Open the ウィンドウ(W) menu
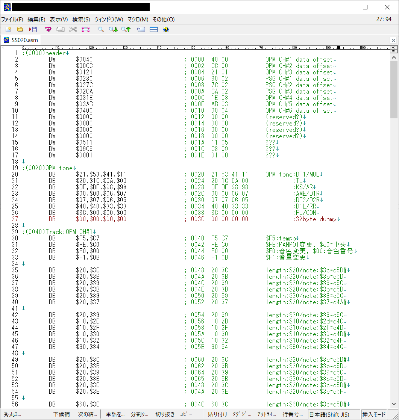 point(109,19)
